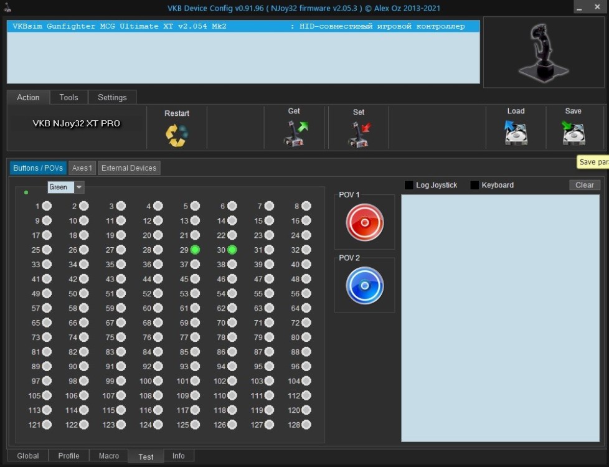Open the Green color dropdown
The width and height of the screenshot is (609, 467).
(79, 187)
